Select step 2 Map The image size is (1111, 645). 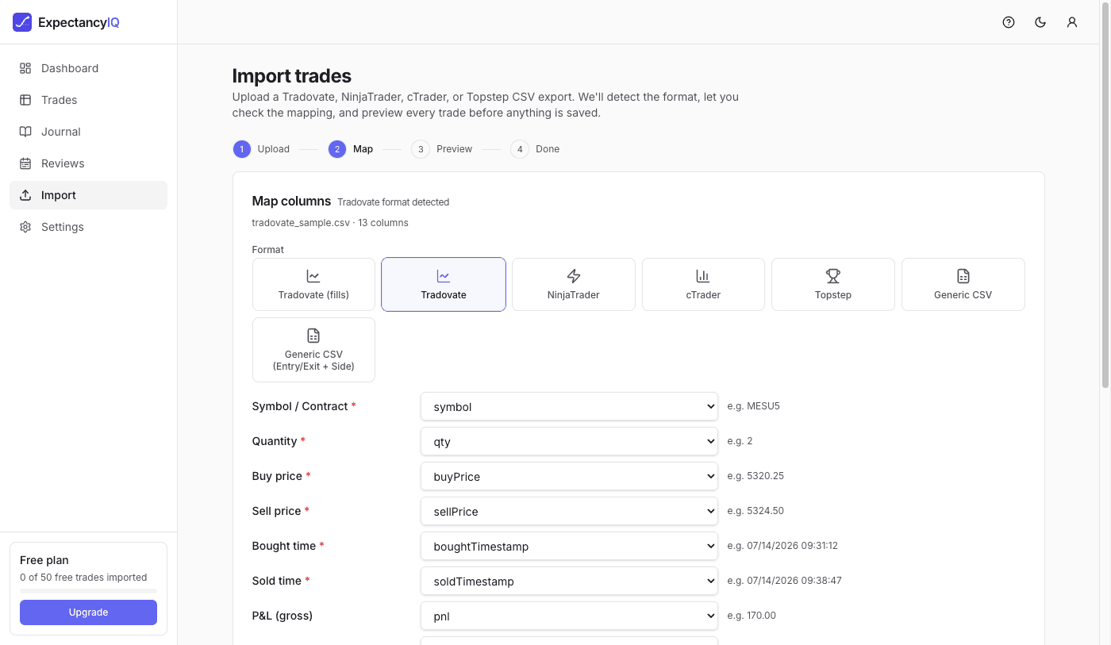pyautogui.click(x=351, y=149)
